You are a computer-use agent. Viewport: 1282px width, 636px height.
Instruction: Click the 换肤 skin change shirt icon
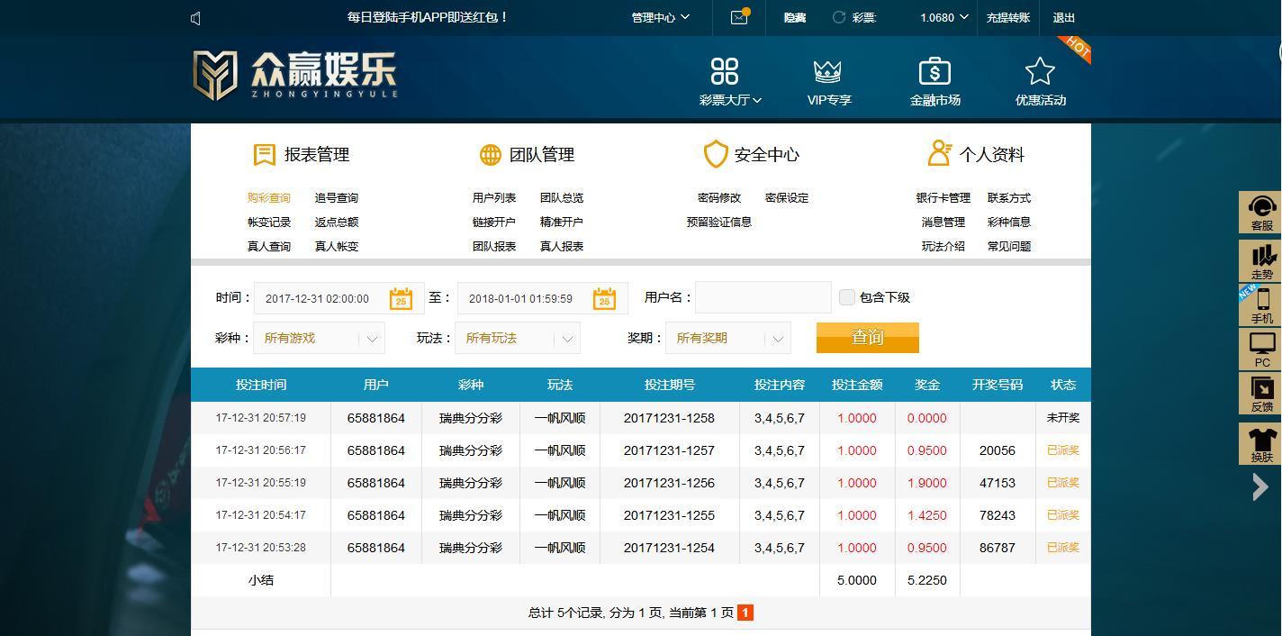[x=1262, y=439]
